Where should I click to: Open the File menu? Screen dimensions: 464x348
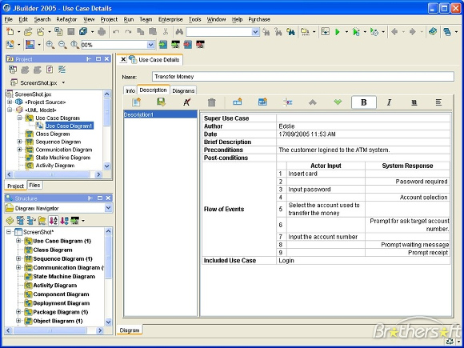(9, 19)
